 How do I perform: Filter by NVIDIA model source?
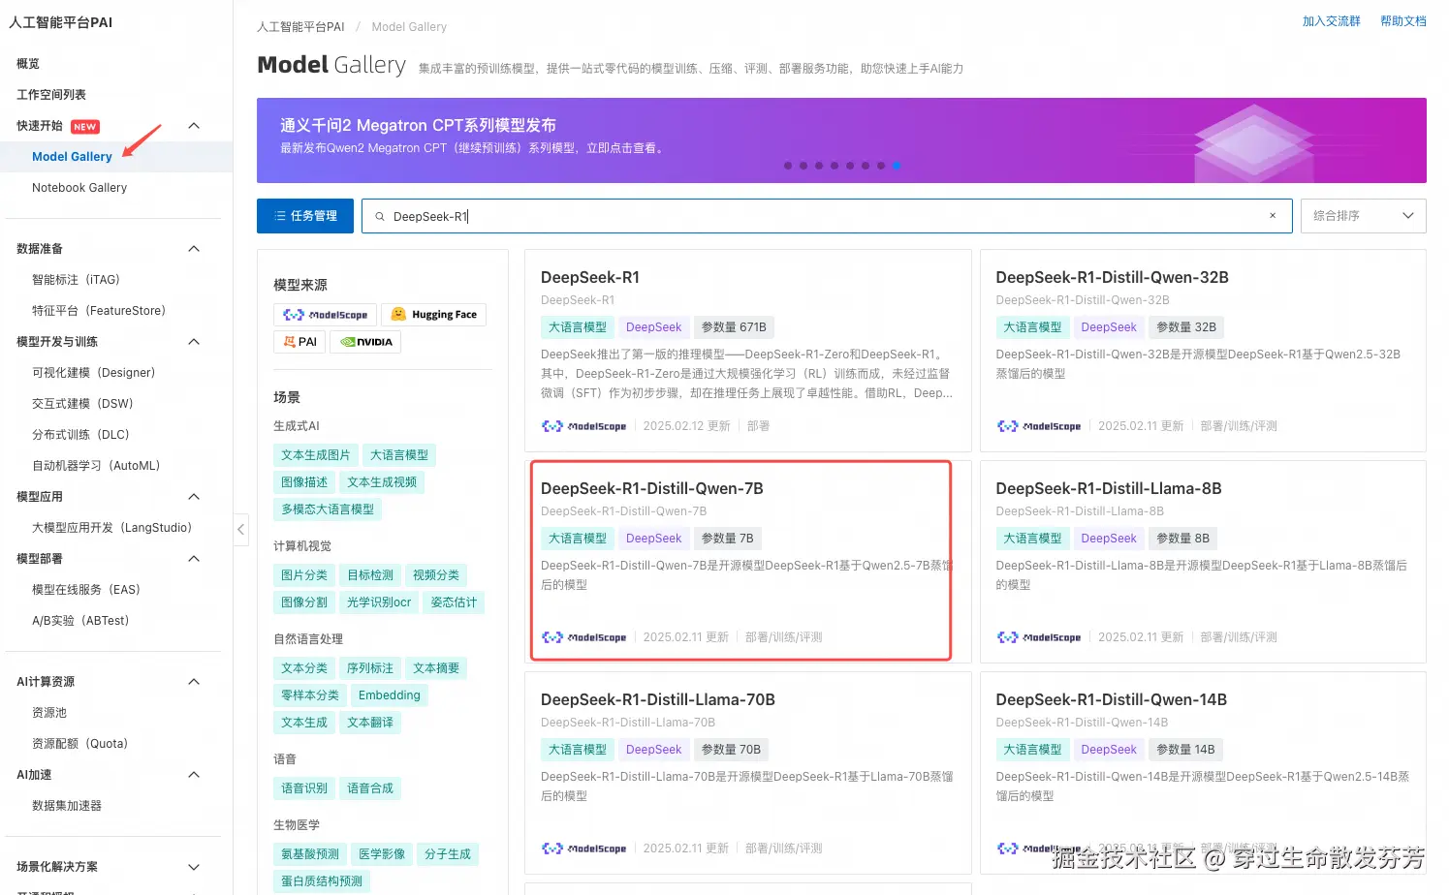click(365, 342)
